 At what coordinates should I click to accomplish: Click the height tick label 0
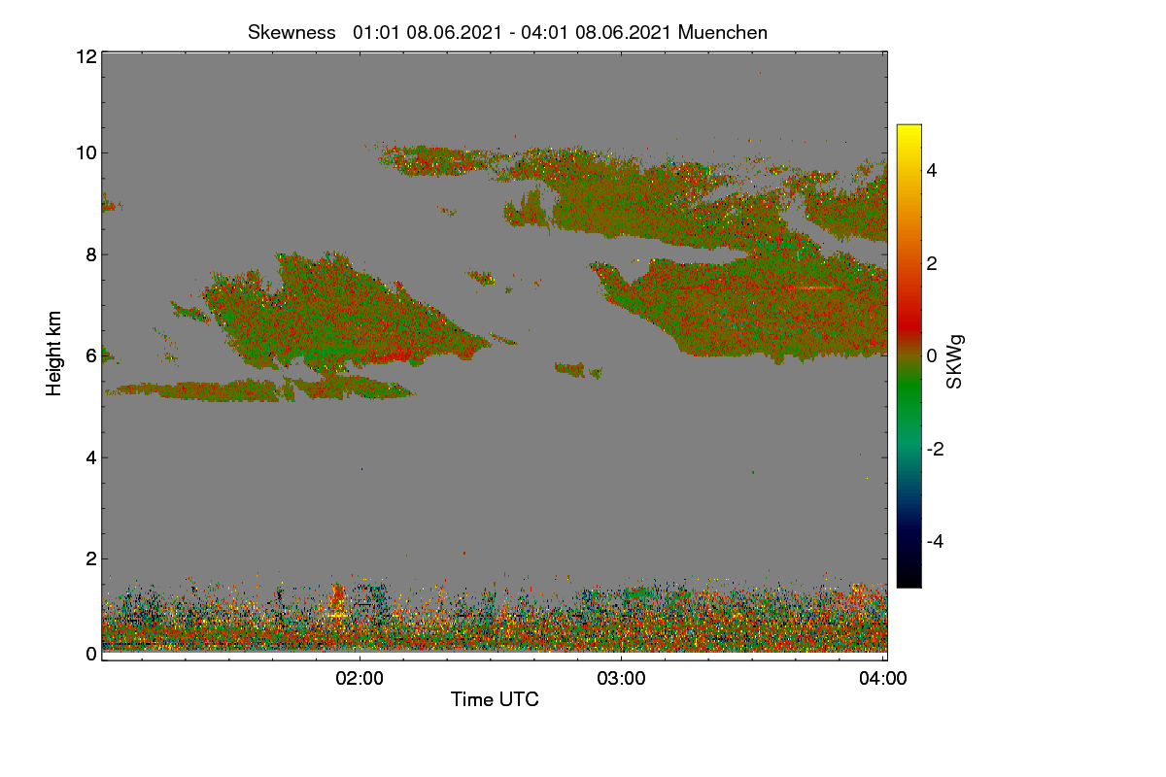[89, 654]
